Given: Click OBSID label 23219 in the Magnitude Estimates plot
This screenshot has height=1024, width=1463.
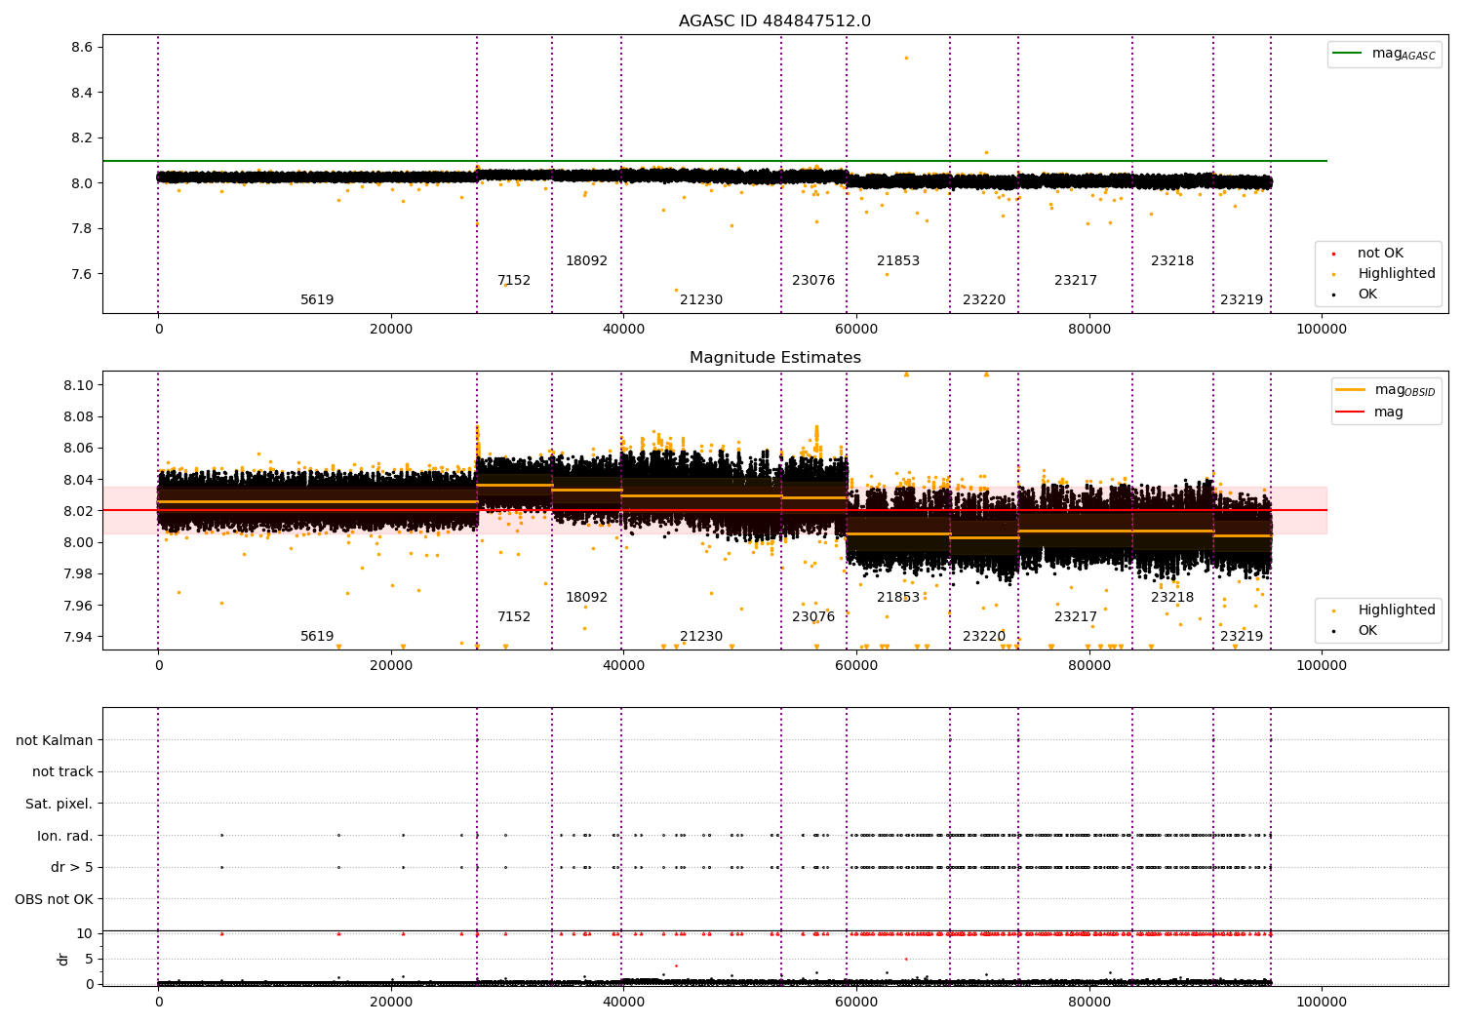Looking at the screenshot, I should pyautogui.click(x=1242, y=637).
